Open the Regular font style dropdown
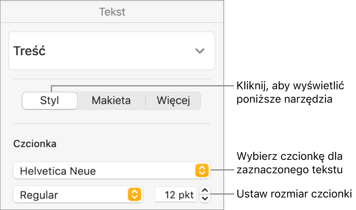Screen dimensions: 356x210 tap(78, 194)
